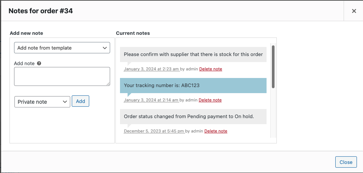Click the Close button at the bottom
363x173 pixels.
pyautogui.click(x=346, y=162)
